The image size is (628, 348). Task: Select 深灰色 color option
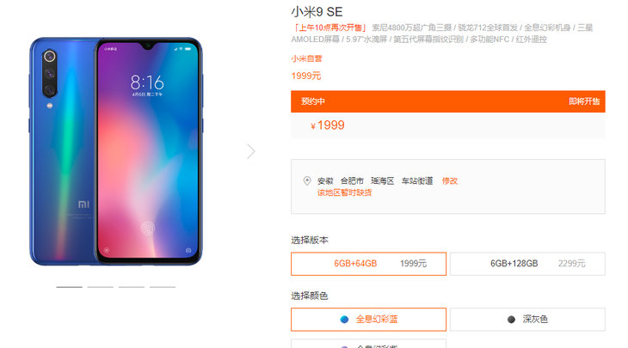tap(527, 319)
